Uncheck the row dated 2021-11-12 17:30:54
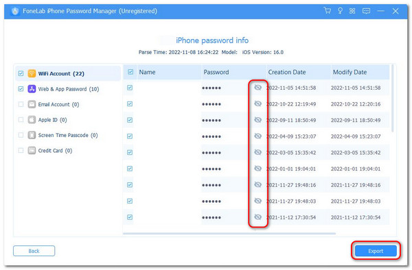 pyautogui.click(x=130, y=217)
